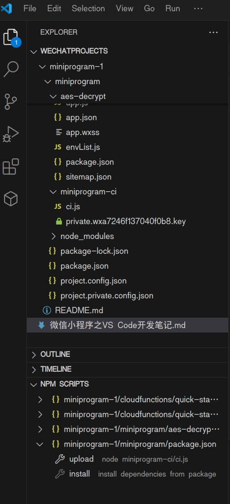Open the Edit menu
The width and height of the screenshot is (230, 504).
pyautogui.click(x=54, y=9)
